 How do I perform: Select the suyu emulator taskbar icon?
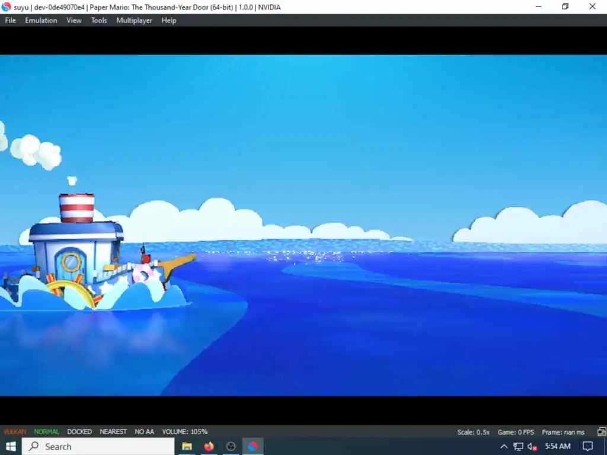click(253, 447)
